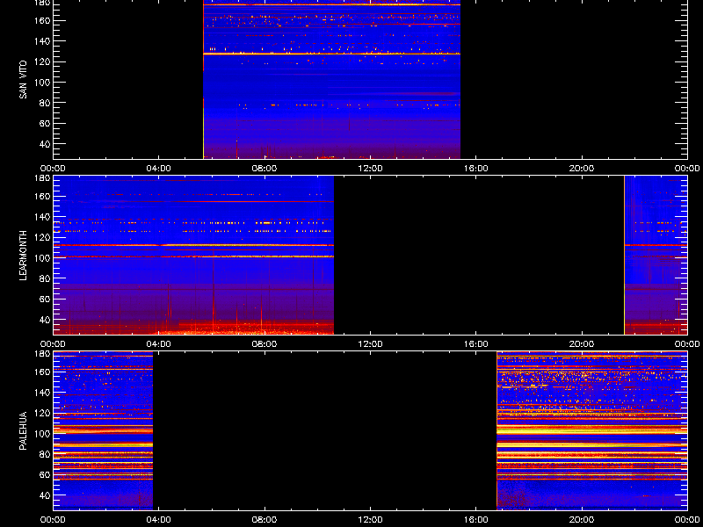Select frequency label 100 on Learmonth axis
The image size is (703, 527).
tap(43, 258)
